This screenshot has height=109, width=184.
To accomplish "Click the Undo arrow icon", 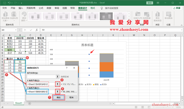I will pos(9,3).
